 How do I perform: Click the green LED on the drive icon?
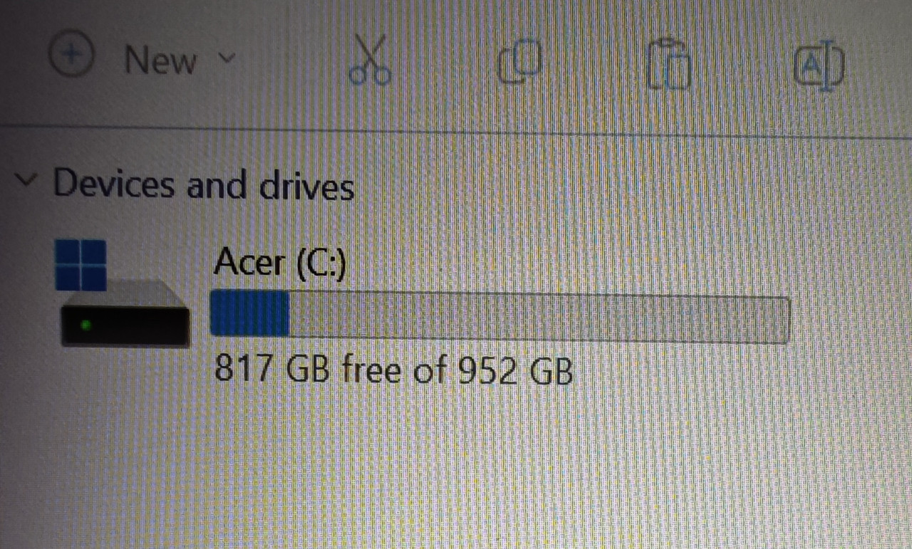[x=86, y=325]
